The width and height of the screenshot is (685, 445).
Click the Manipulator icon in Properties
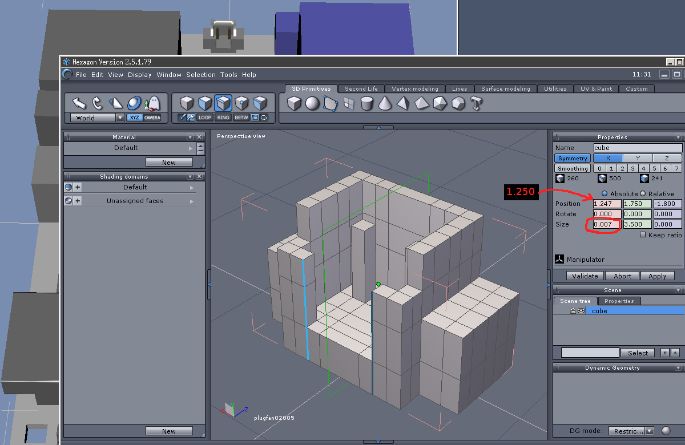pyautogui.click(x=559, y=259)
